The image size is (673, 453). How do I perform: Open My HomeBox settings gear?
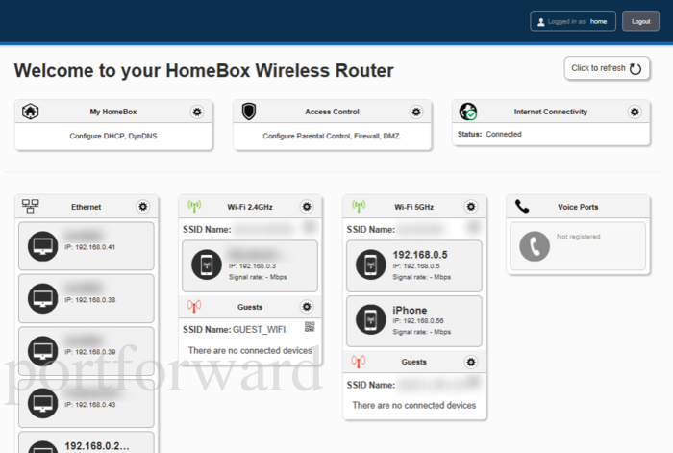pos(197,112)
